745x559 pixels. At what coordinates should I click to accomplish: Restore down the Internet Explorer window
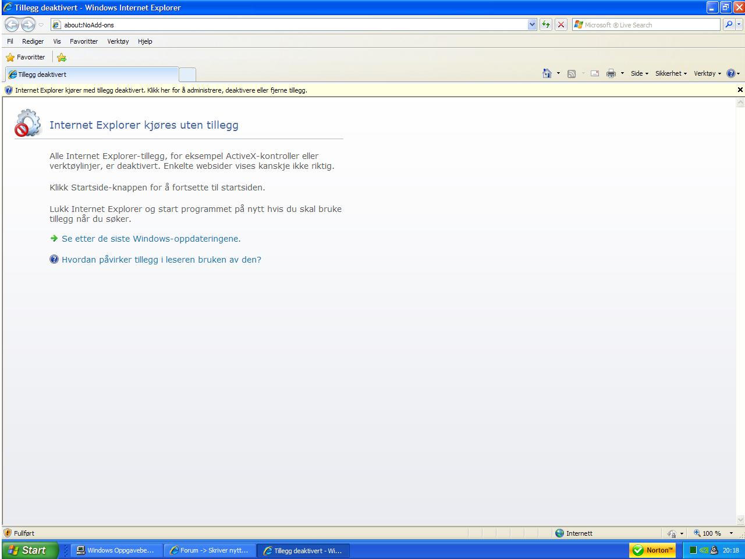tap(726, 8)
